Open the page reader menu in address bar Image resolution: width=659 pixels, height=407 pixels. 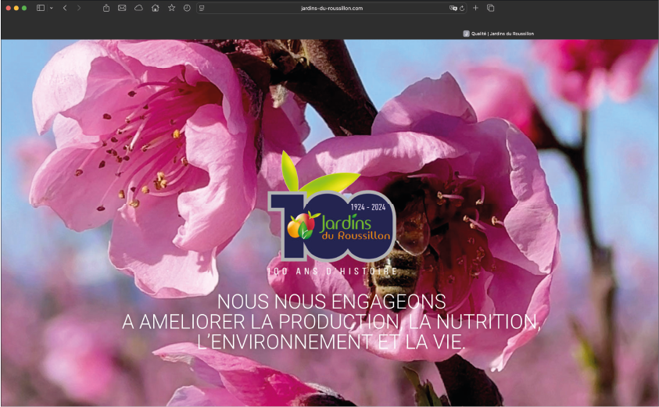click(x=202, y=8)
